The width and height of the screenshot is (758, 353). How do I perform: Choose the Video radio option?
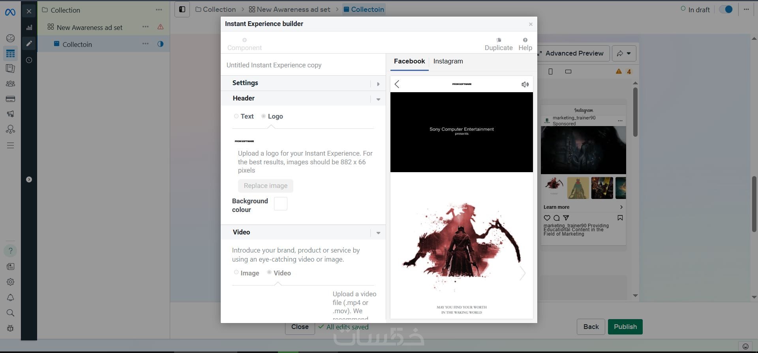tap(269, 272)
